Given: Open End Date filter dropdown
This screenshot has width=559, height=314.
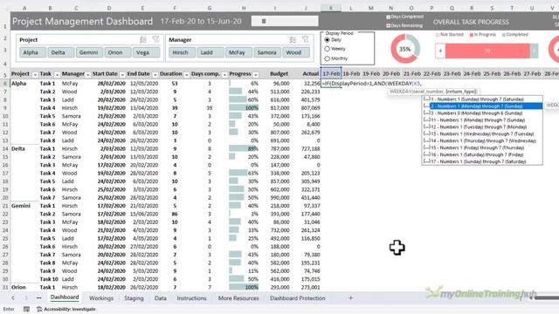Looking at the screenshot, I should point(155,74).
